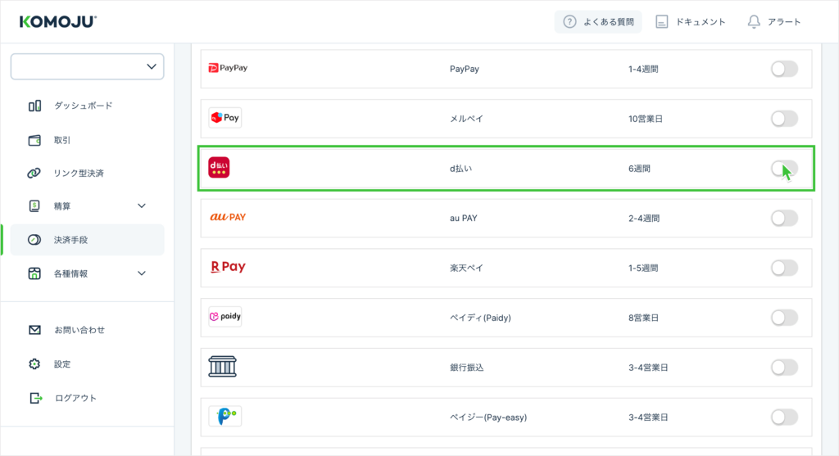Click the 6週間 value

[x=639, y=169]
